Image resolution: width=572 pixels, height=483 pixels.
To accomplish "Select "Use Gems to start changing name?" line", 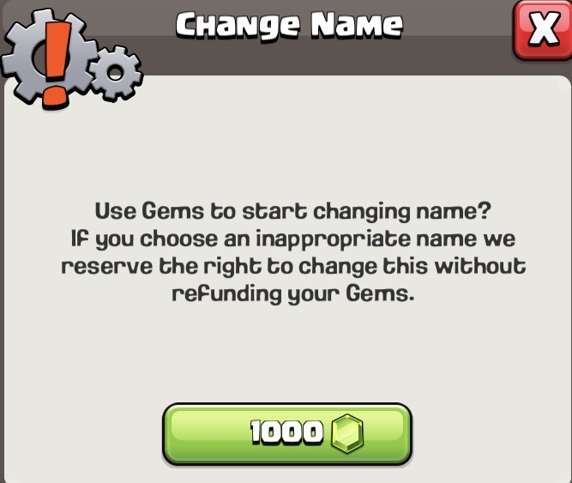I will point(293,212).
